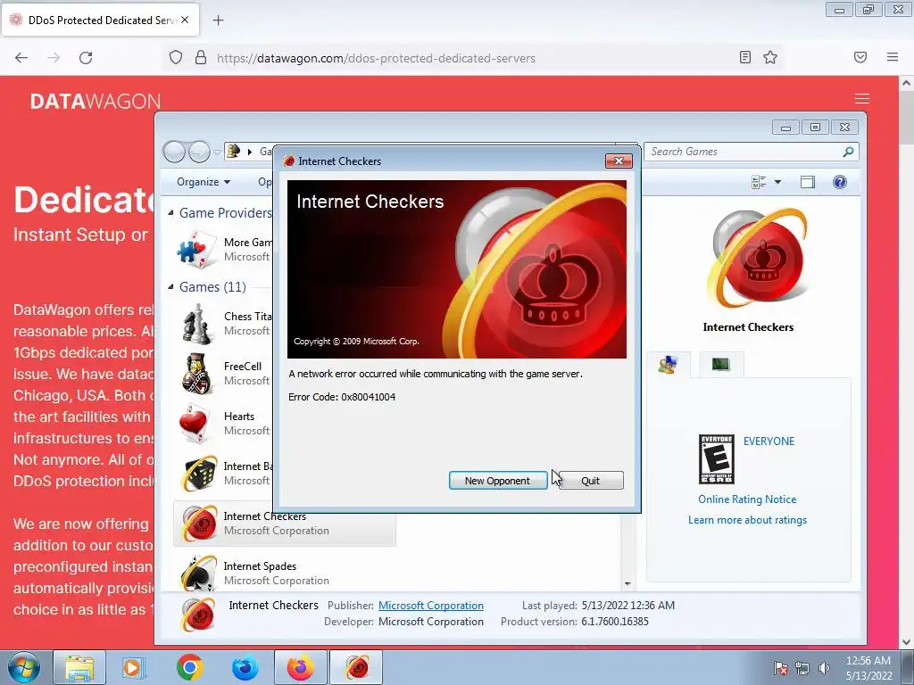The image size is (914, 685).
Task: Click the volume speaker tray icon
Action: 824,668
